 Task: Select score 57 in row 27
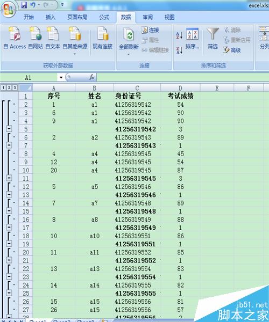coord(180,310)
